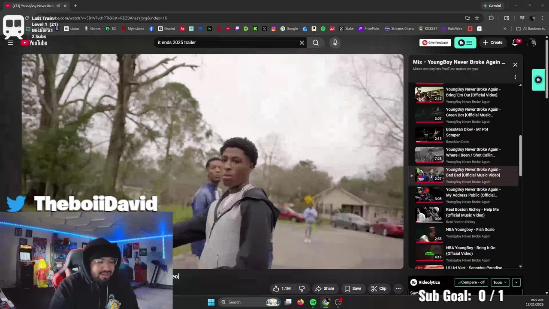Image resolution: width=549 pixels, height=309 pixels.
Task: Click the Windows taskbar Search box
Action: point(249,302)
